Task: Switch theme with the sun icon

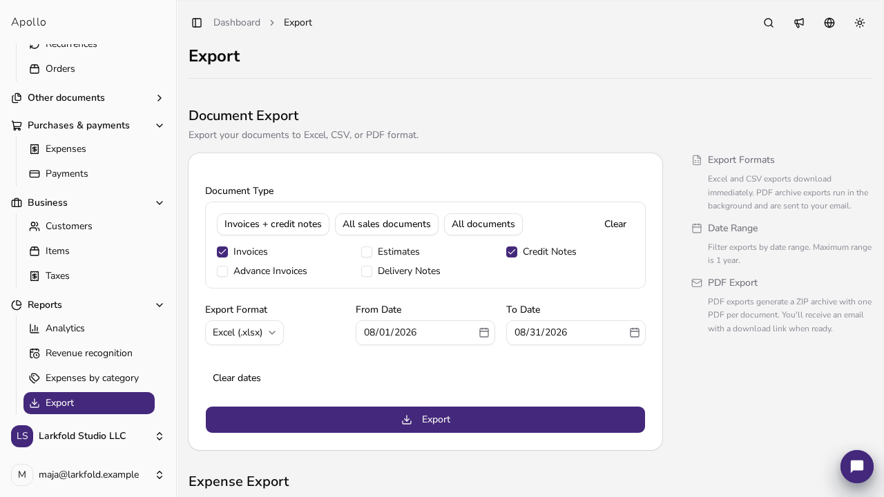Action: pos(860,23)
